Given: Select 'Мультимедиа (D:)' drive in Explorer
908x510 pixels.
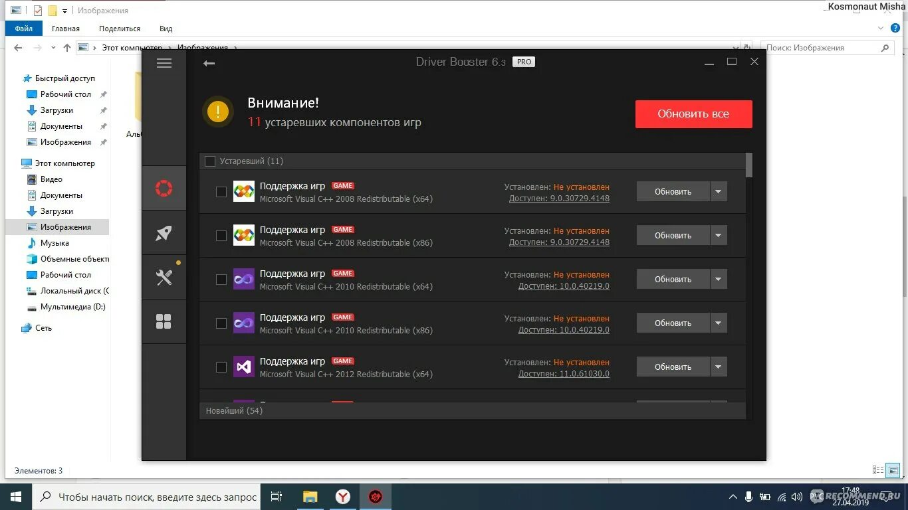Looking at the screenshot, I should point(72,307).
